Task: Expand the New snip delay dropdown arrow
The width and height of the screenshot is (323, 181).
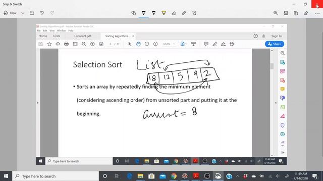Action: (x=23, y=13)
